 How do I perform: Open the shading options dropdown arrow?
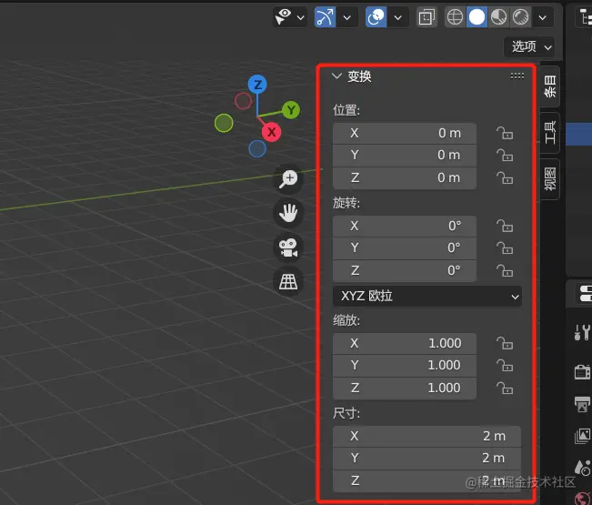(x=543, y=17)
